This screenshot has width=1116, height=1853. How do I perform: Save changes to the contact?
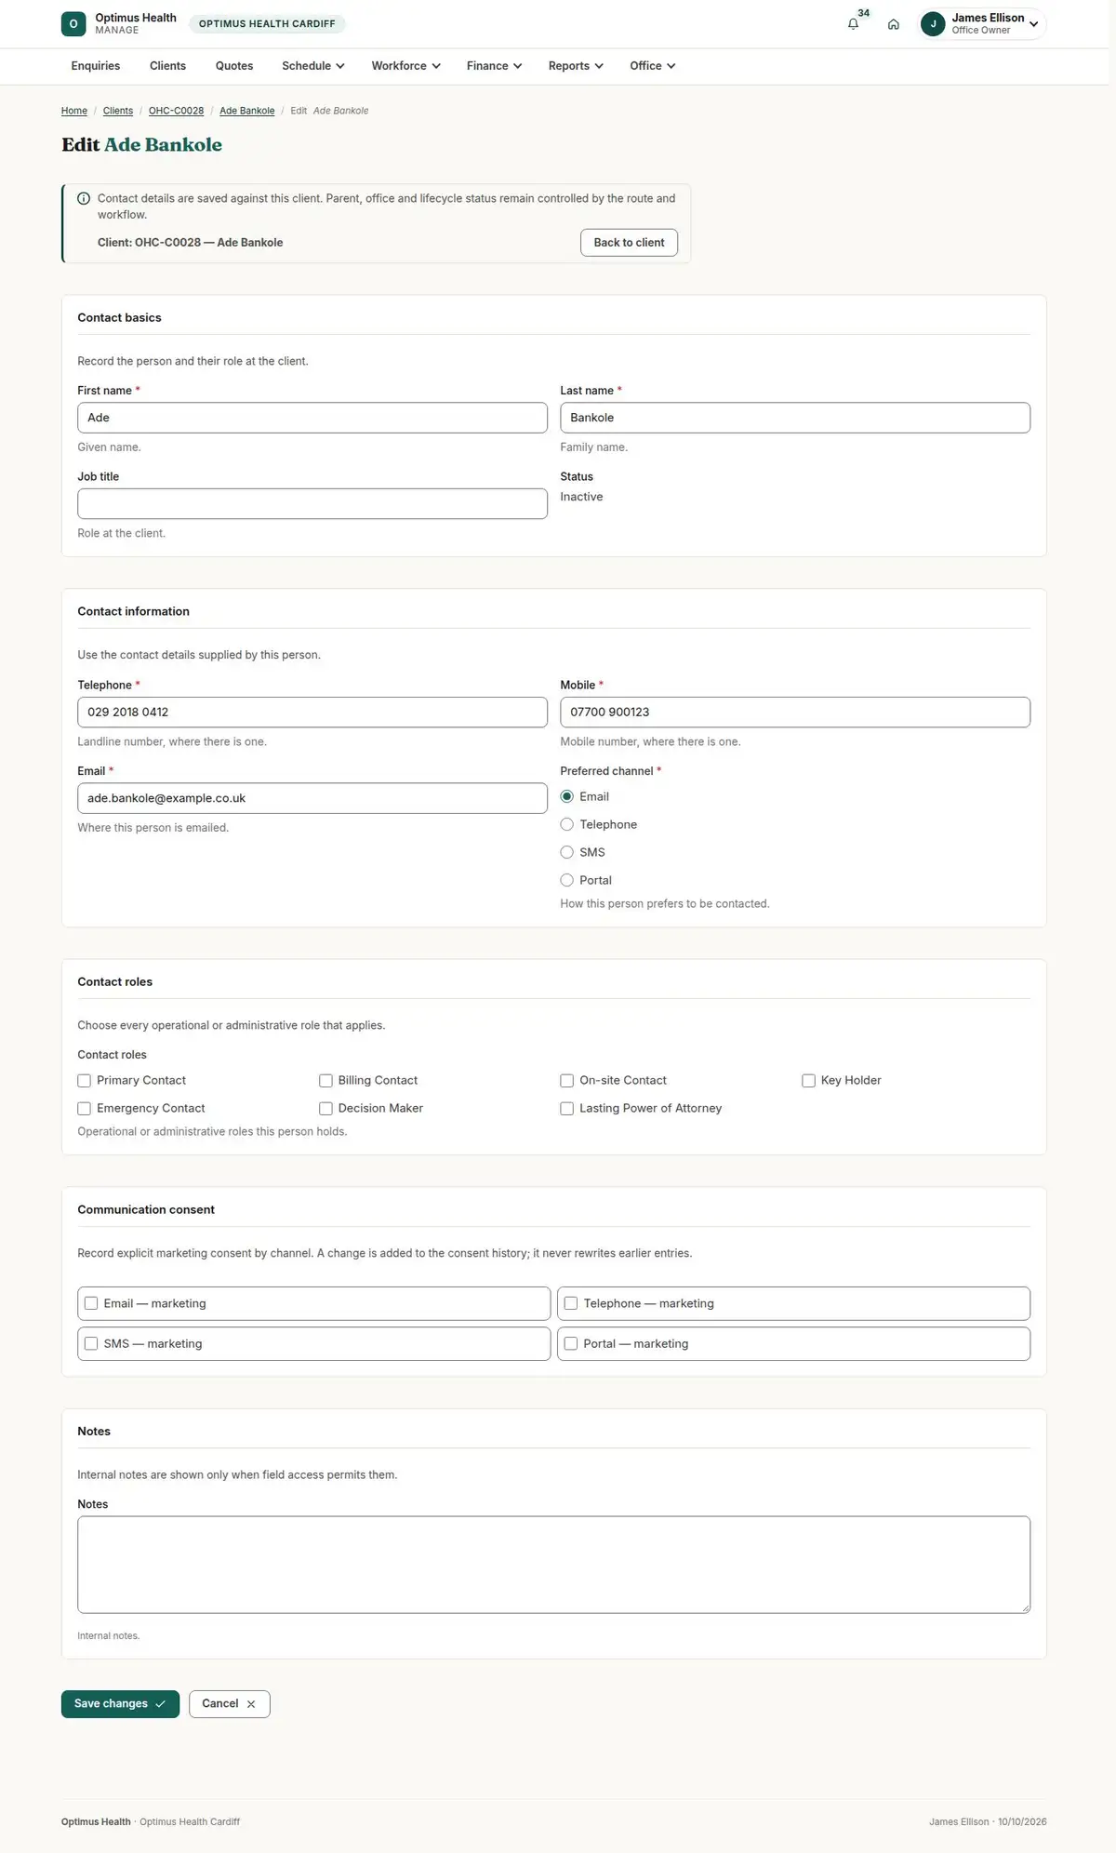click(120, 1704)
